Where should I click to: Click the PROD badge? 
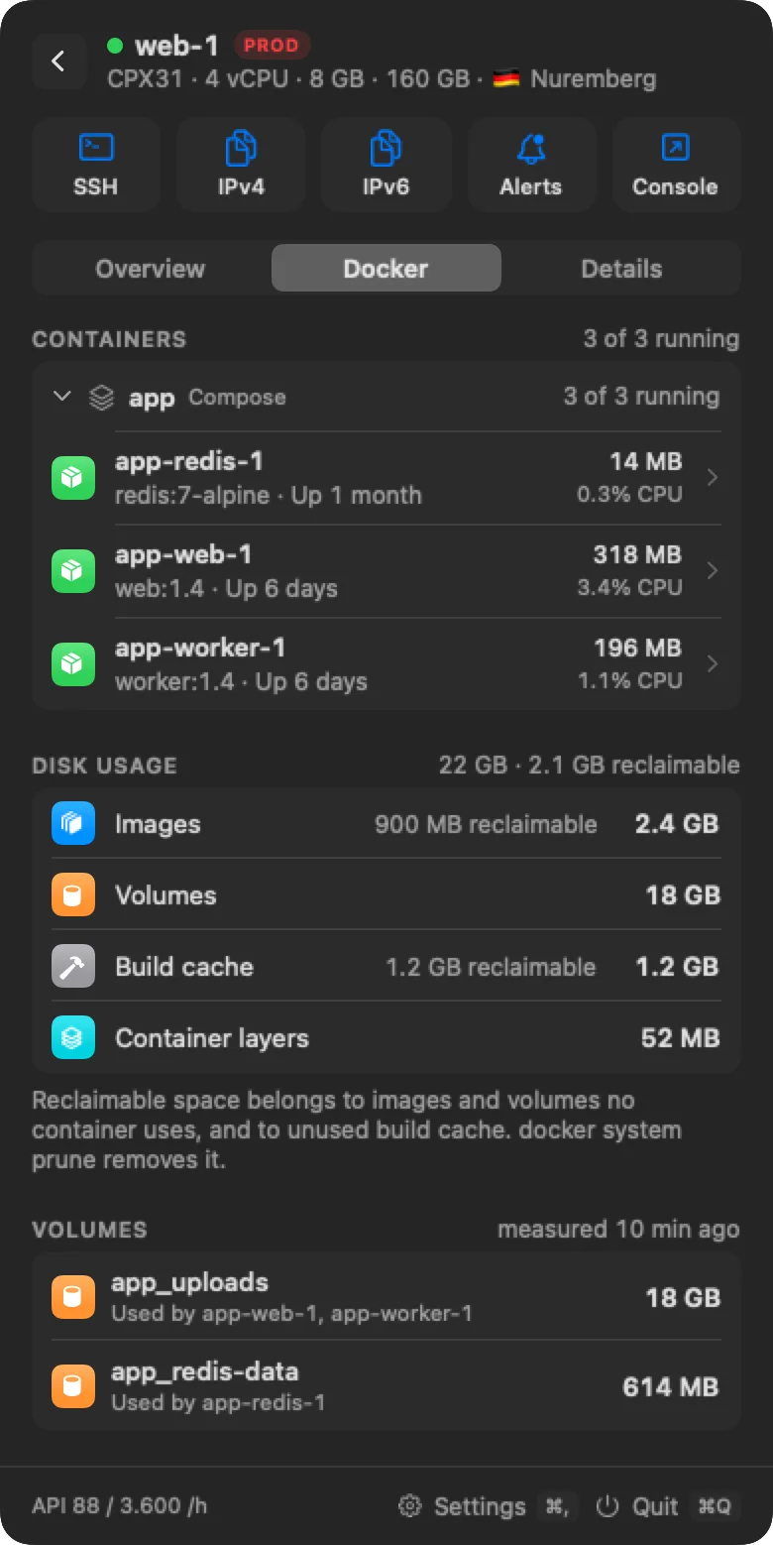272,46
